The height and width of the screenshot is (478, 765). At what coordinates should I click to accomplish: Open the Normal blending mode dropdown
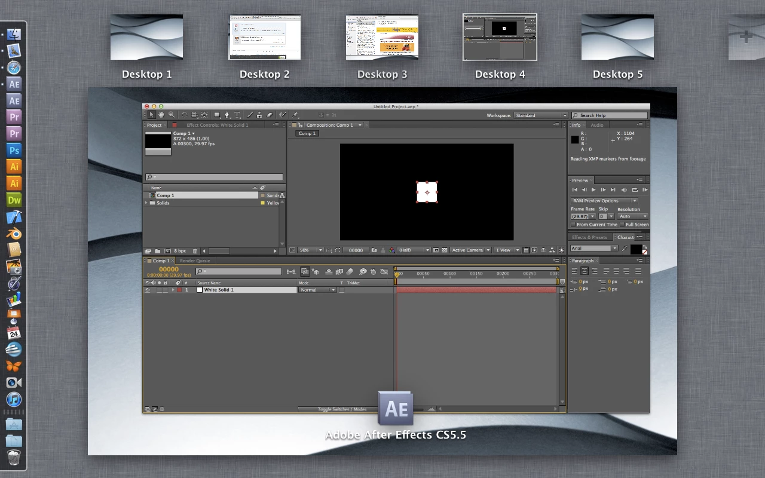click(317, 290)
